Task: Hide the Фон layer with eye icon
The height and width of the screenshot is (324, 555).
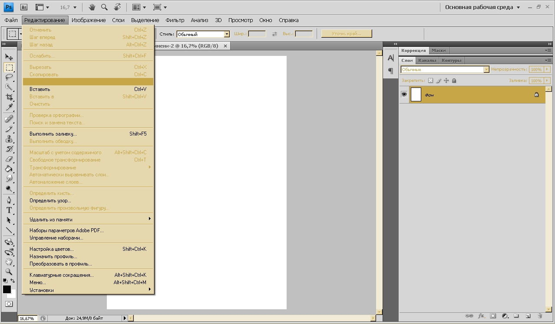Action: 404,94
